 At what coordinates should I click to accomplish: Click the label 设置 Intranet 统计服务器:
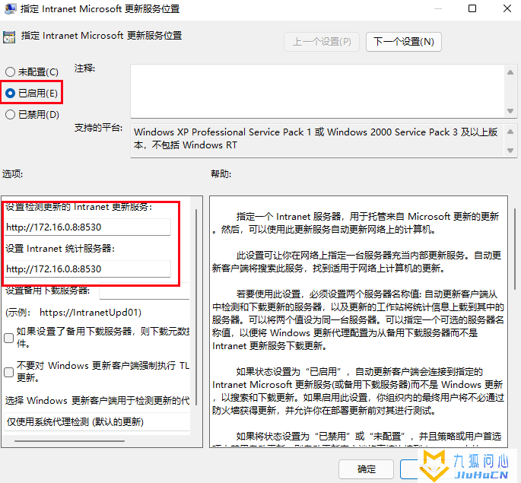(60, 249)
